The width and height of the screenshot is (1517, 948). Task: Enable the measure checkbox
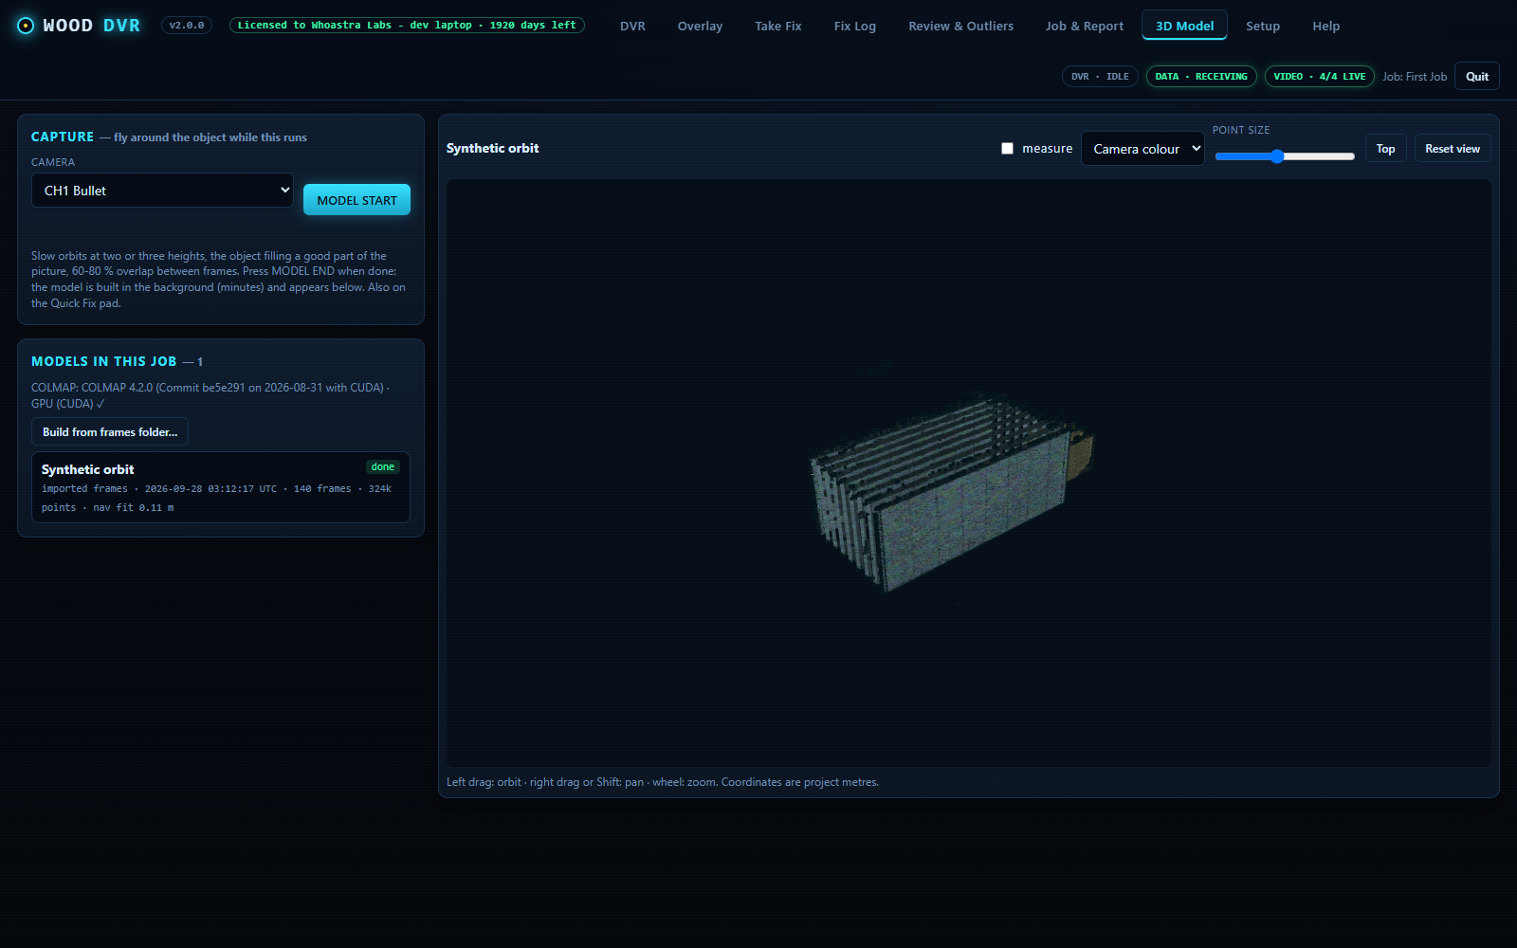[x=1007, y=149]
